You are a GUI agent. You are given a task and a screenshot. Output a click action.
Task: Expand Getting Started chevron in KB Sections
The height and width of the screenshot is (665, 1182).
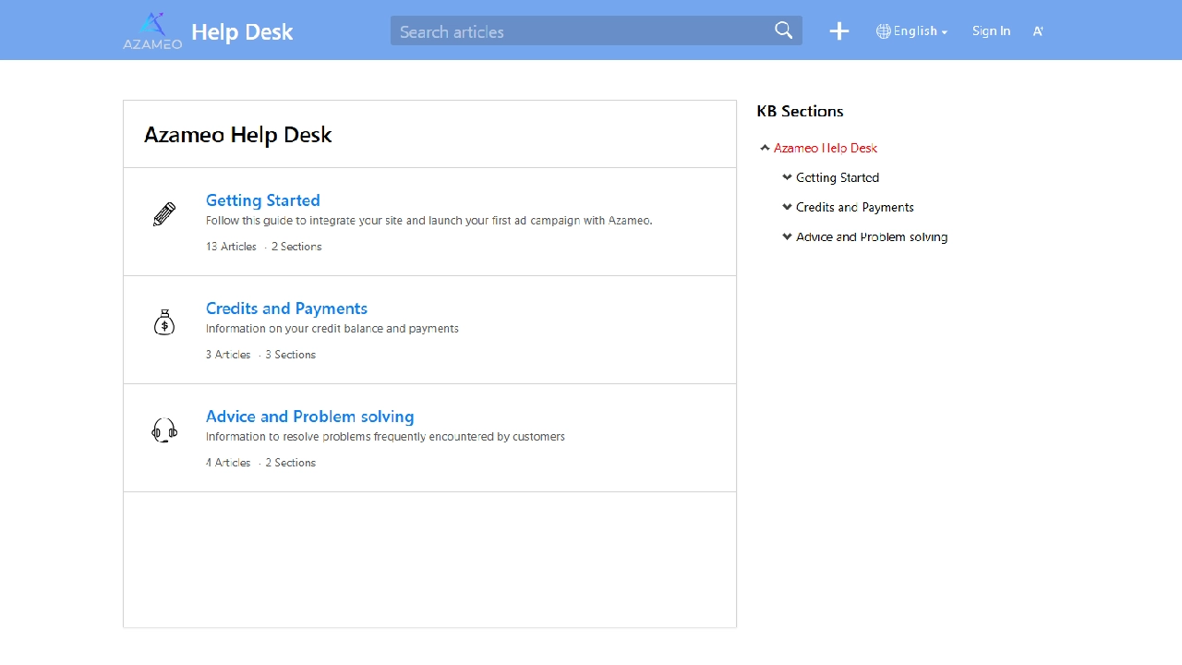[x=787, y=177]
